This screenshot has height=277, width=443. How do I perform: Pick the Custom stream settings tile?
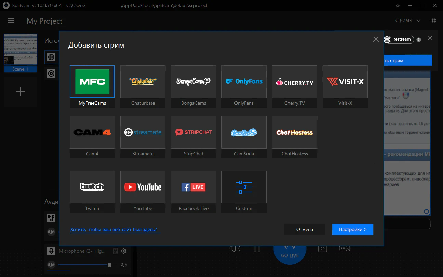pos(244,187)
